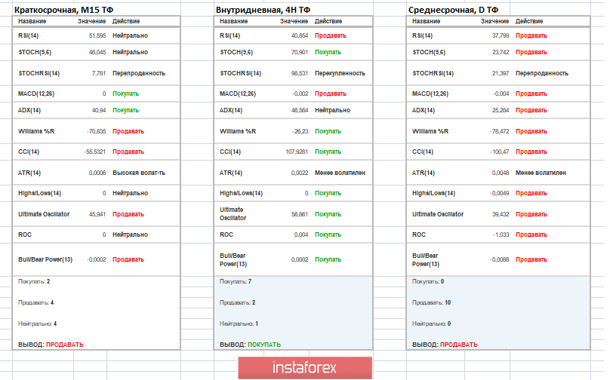Click ATR value 0,0006 in the M15 table
The image size is (610, 380).
coord(97,173)
